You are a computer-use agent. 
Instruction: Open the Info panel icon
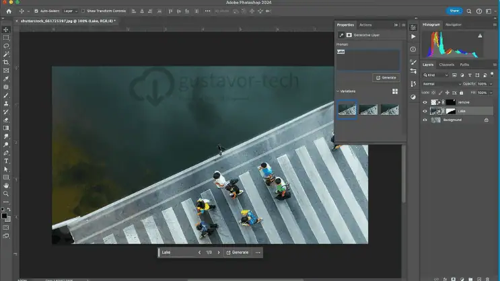(413, 49)
